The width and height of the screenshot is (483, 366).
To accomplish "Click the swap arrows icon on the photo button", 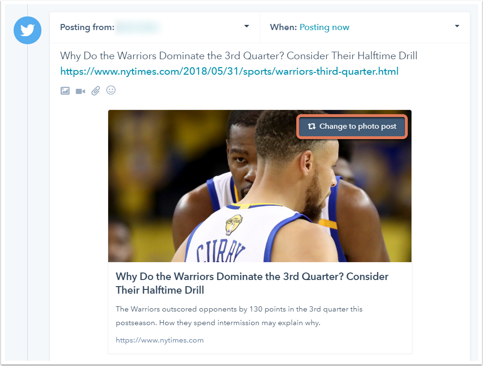I will coord(311,126).
